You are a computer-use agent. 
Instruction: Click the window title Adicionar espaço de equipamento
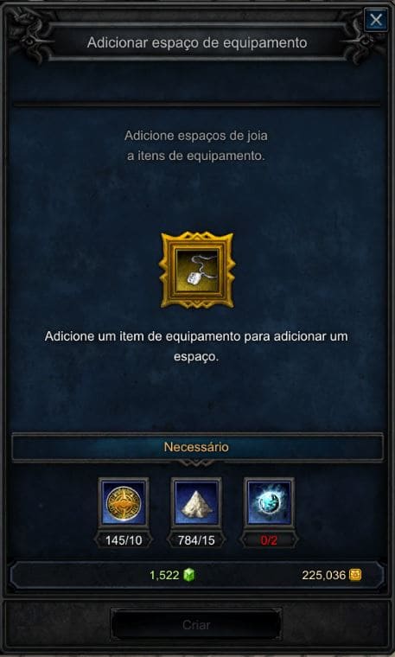point(197,42)
